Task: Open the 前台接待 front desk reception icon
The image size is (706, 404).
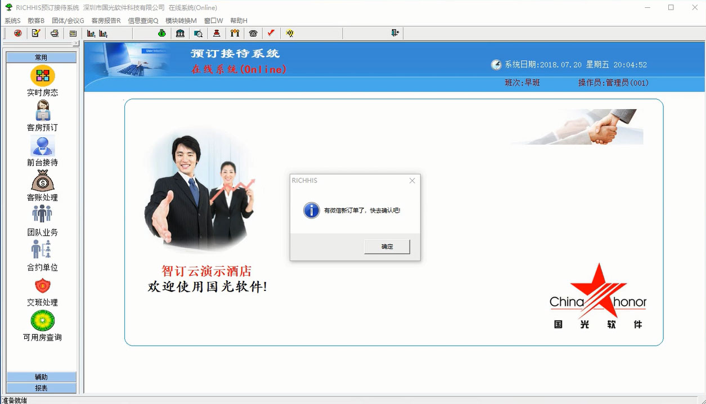Action: 43,146
